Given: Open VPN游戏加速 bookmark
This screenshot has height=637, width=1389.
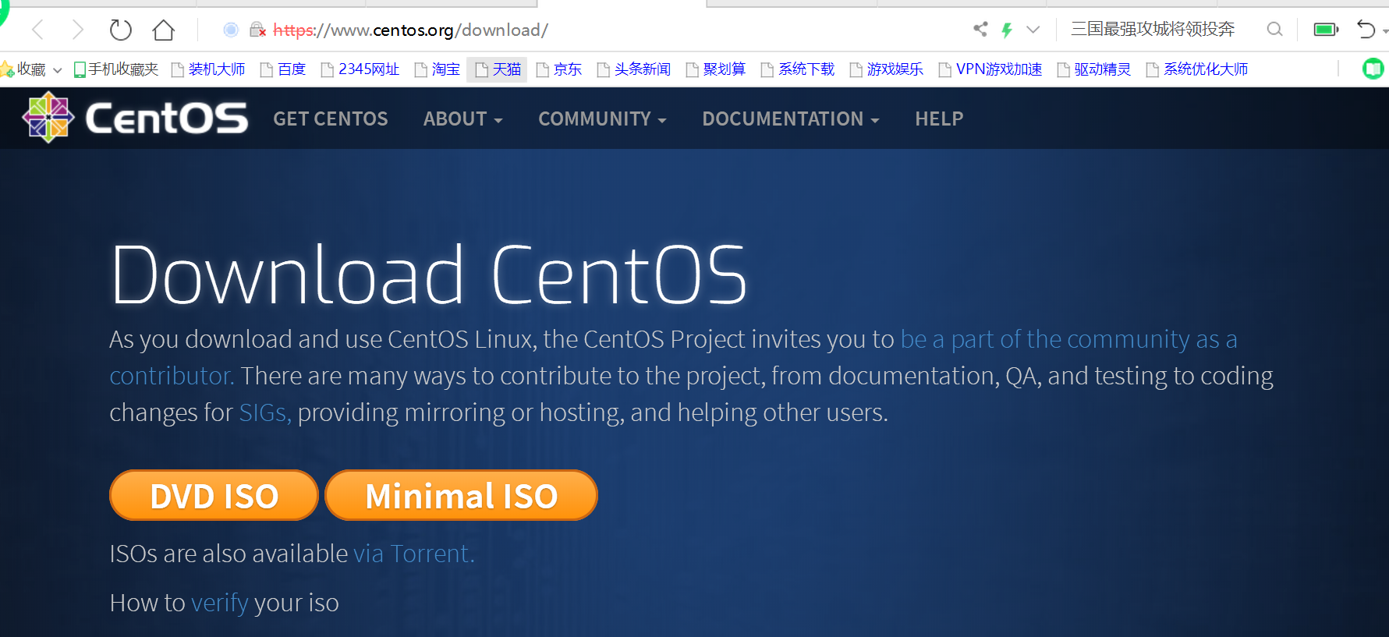Looking at the screenshot, I should click(x=990, y=69).
